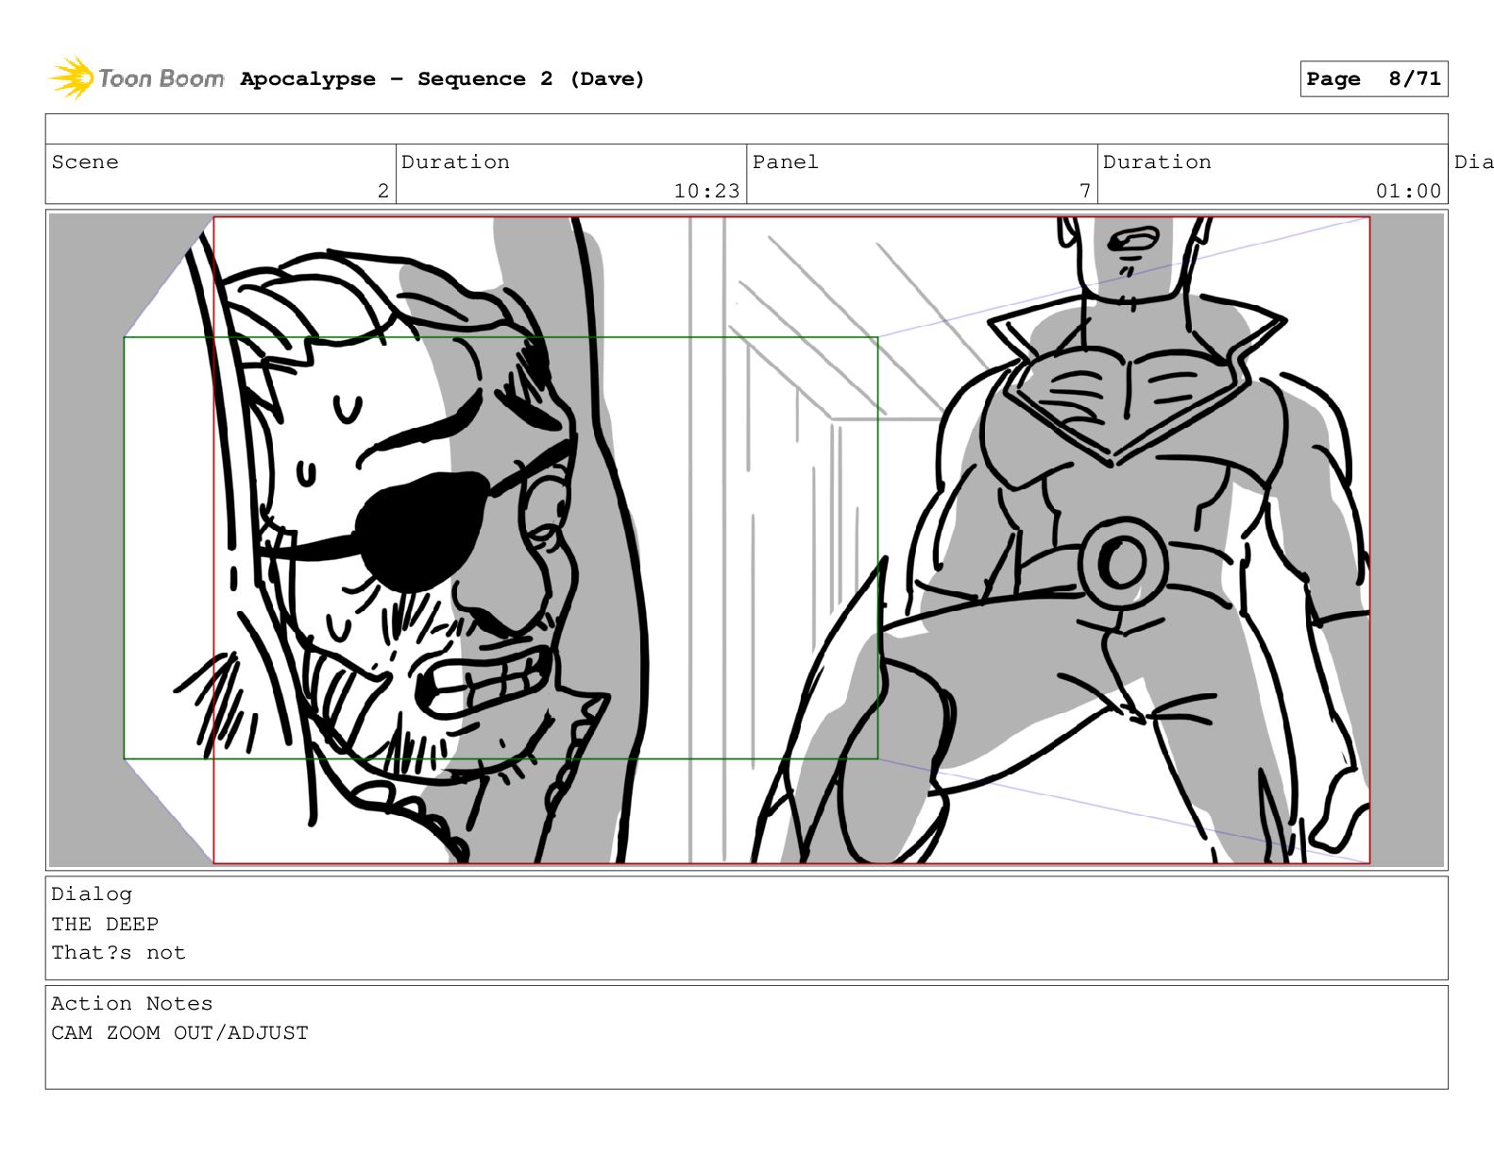
Task: Click the dialog line 'That?s not'
Action: 118,952
